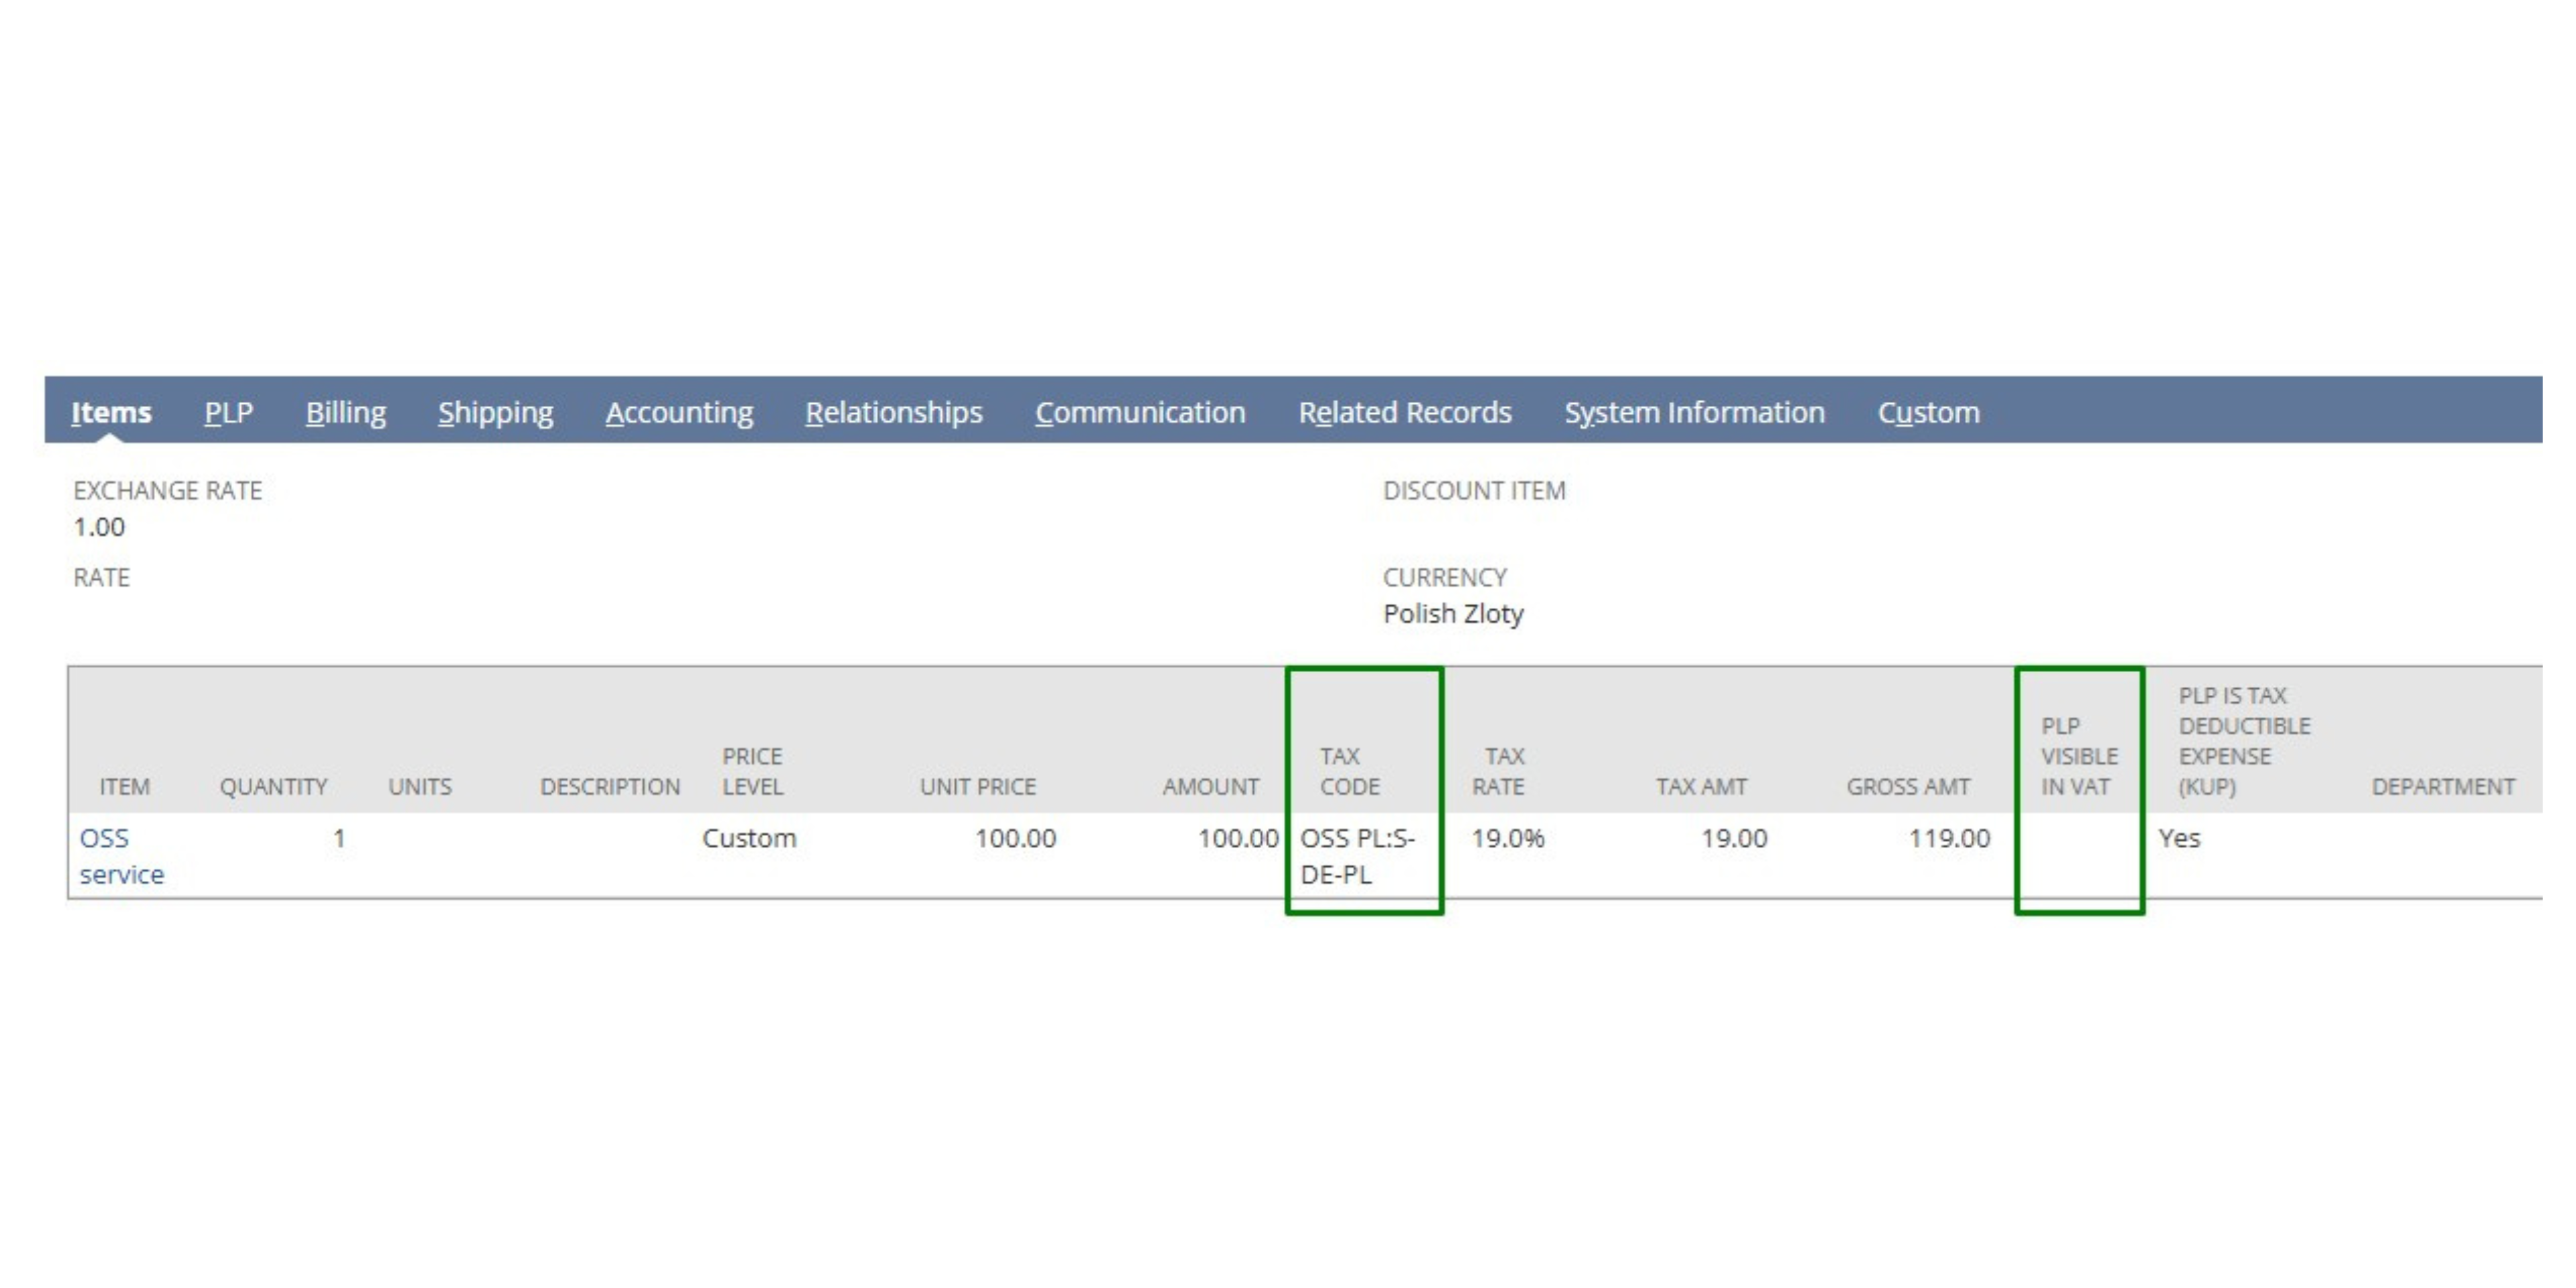
Task: Click the Tax Code column header
Action: 1349,771
